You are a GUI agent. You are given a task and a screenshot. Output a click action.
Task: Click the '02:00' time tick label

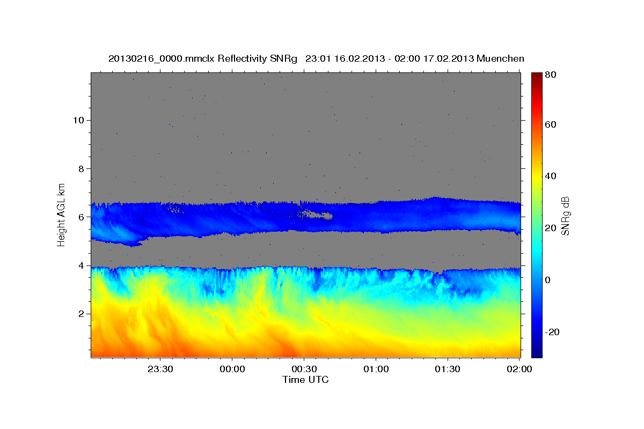click(518, 369)
